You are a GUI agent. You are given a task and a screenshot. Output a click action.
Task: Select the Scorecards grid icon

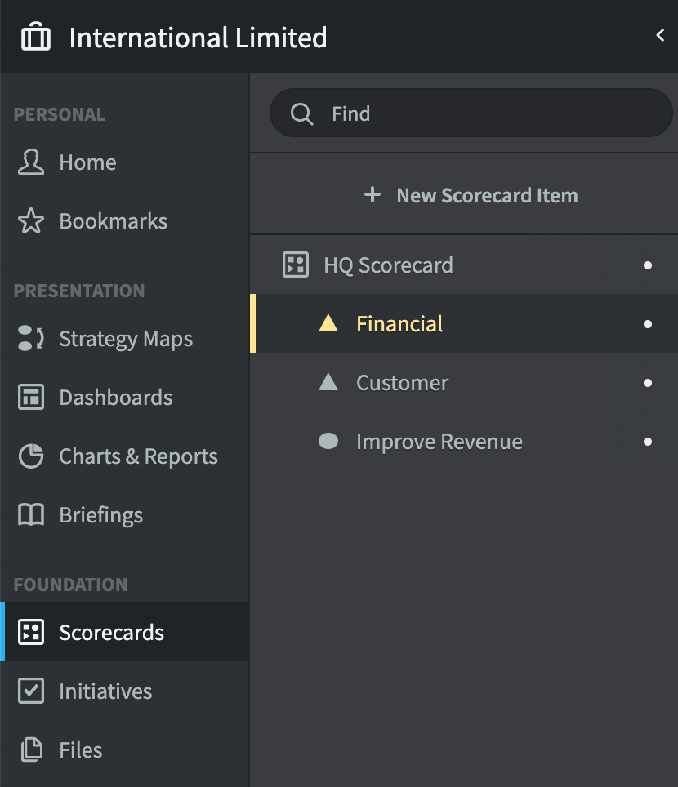tap(30, 632)
